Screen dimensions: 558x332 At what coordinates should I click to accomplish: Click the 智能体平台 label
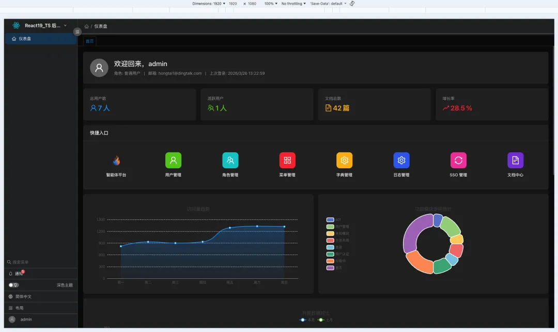(116, 175)
